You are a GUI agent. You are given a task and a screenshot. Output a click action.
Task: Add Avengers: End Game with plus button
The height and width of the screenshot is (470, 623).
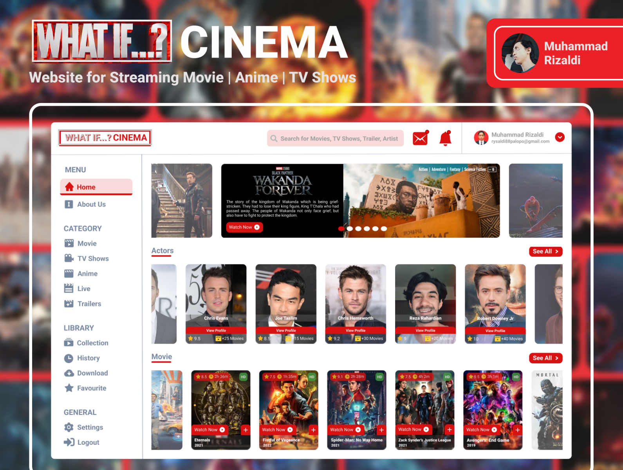click(518, 430)
